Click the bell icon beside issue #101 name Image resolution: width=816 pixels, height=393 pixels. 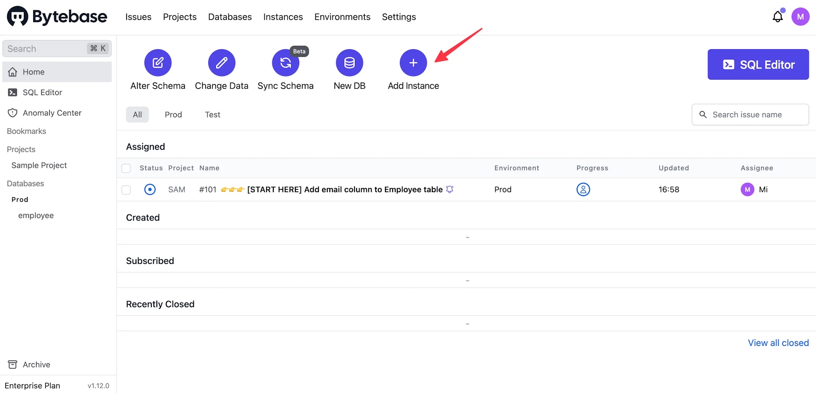click(x=450, y=189)
